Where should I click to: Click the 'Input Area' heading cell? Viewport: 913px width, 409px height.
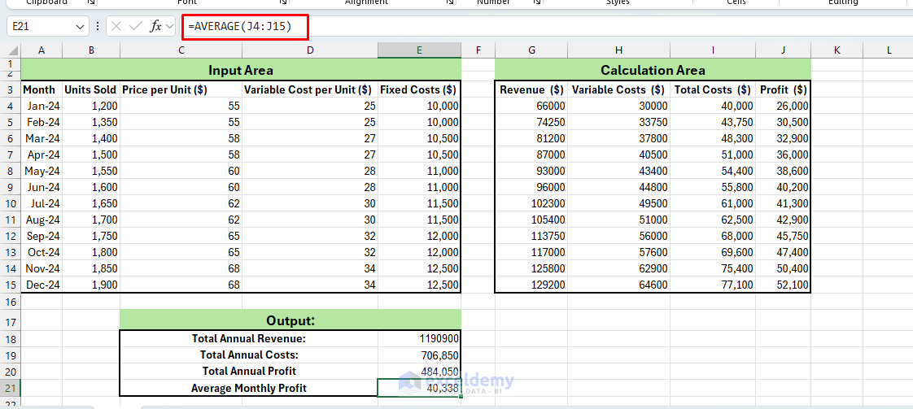(x=241, y=71)
